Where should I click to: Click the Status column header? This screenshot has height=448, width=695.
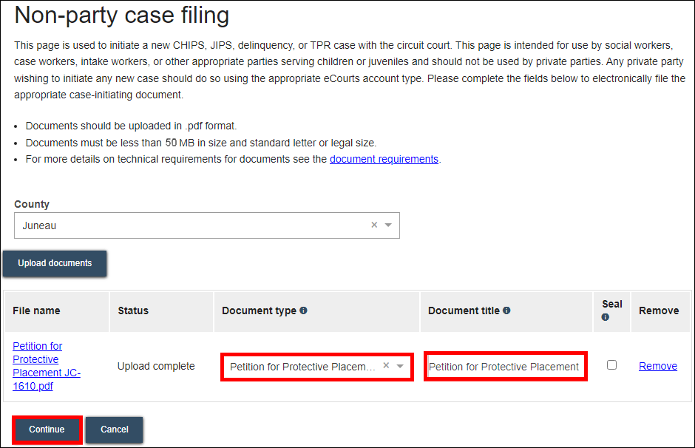[x=132, y=310]
